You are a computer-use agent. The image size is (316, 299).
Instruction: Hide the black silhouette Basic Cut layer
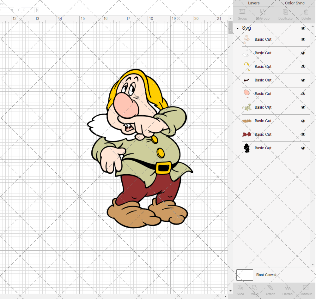coord(303,148)
